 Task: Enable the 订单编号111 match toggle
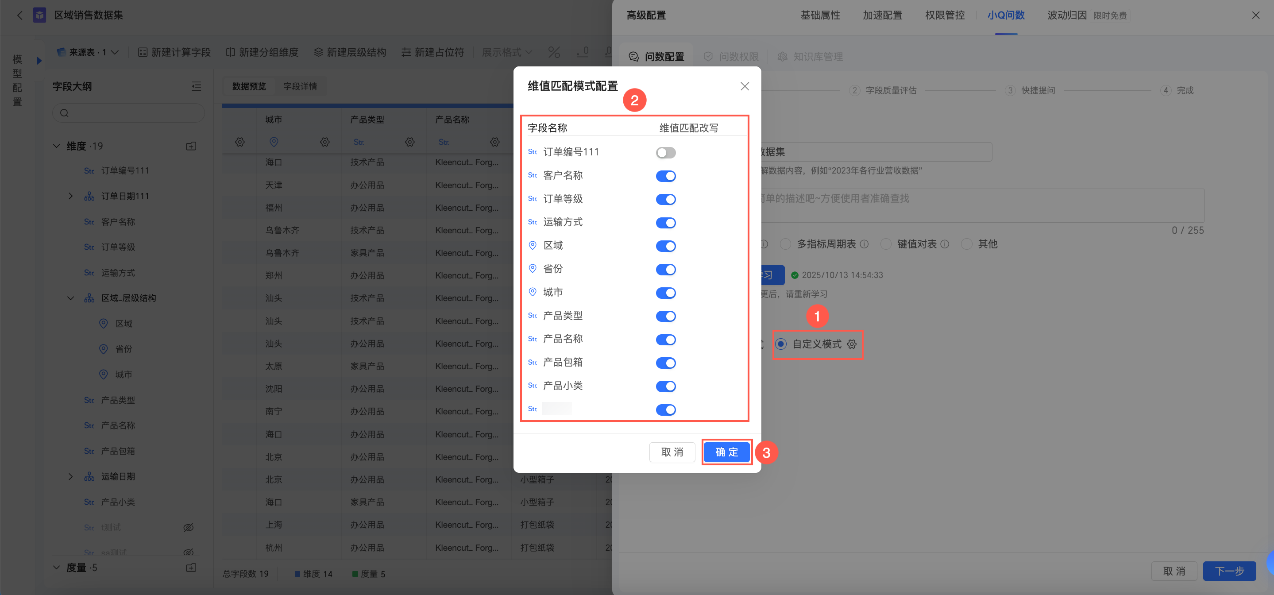(665, 153)
